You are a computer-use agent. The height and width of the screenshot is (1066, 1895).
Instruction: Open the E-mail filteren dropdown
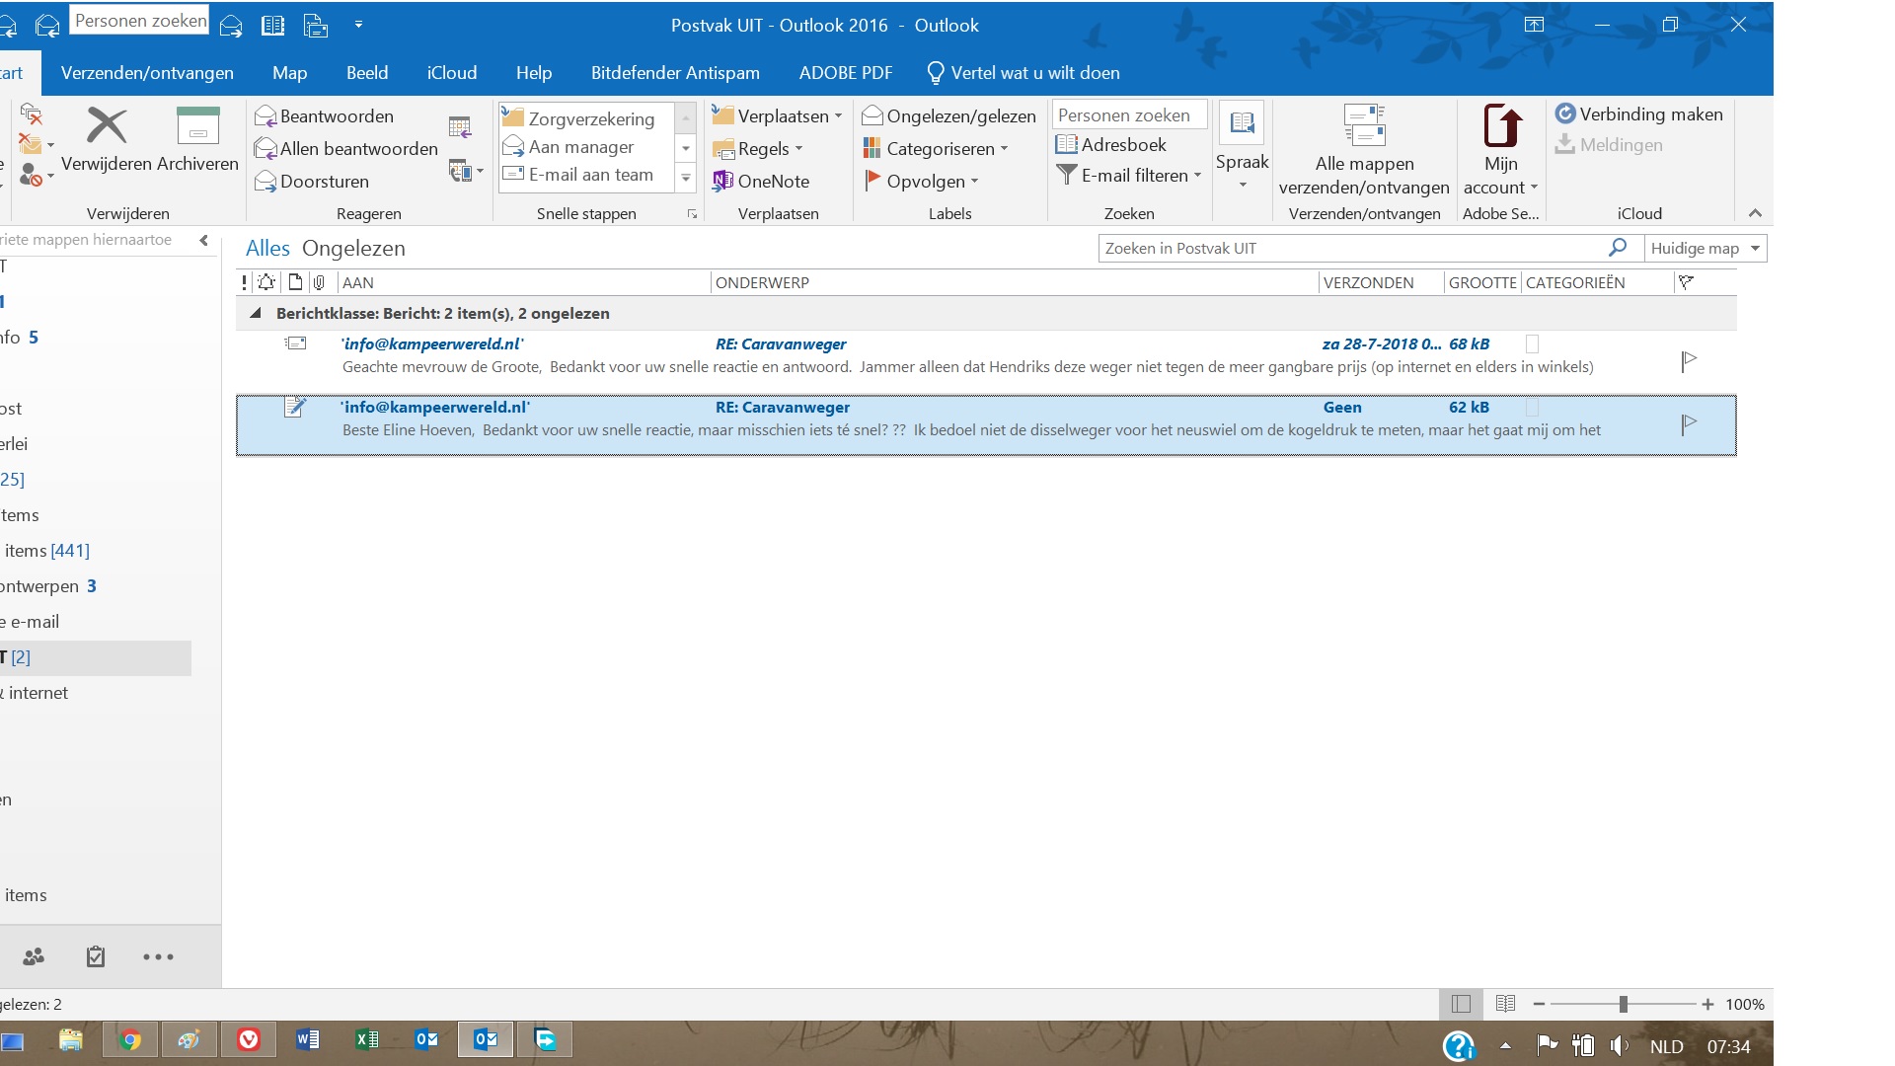click(x=1129, y=176)
